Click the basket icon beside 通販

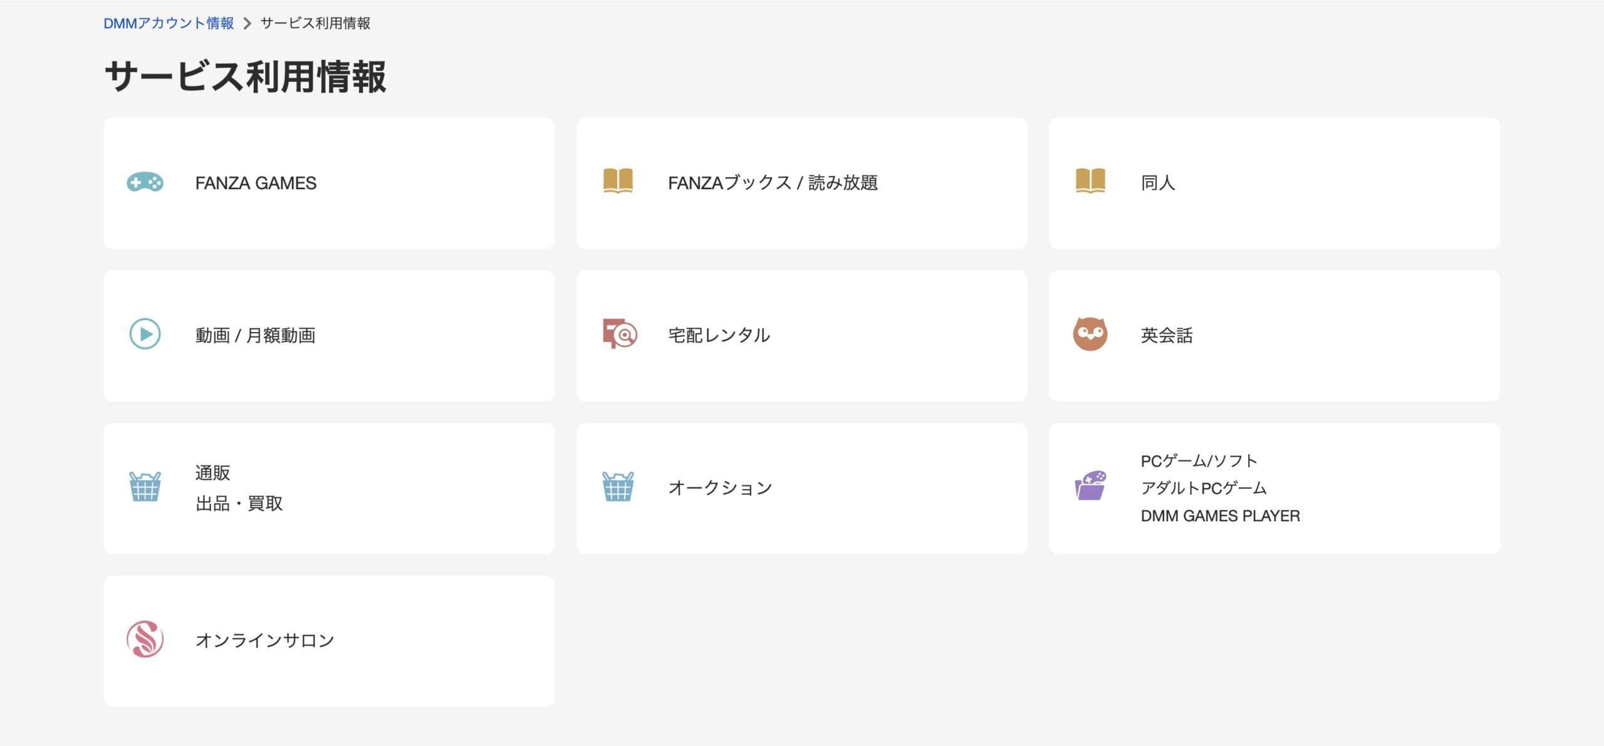(x=145, y=487)
